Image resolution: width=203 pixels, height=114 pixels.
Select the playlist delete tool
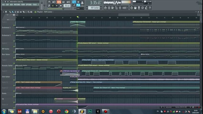coord(16,12)
